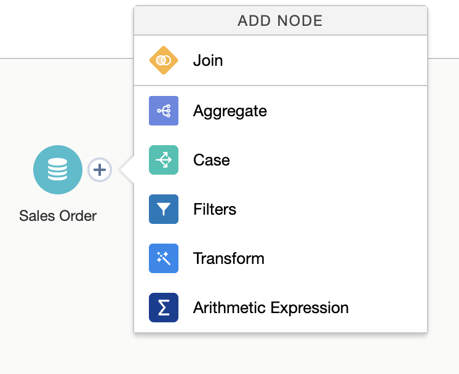The height and width of the screenshot is (374, 459).
Task: Click the ADD NODE header title
Action: point(281,21)
